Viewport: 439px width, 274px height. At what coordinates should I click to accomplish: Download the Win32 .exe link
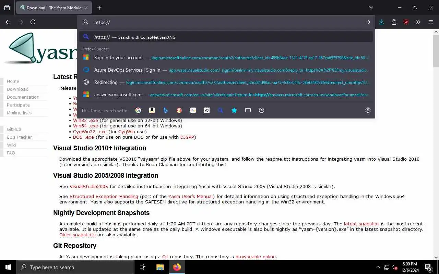85,120
